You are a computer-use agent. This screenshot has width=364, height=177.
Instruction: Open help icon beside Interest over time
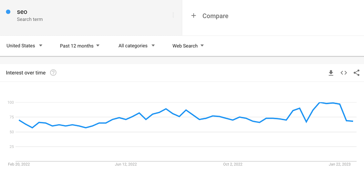point(53,73)
